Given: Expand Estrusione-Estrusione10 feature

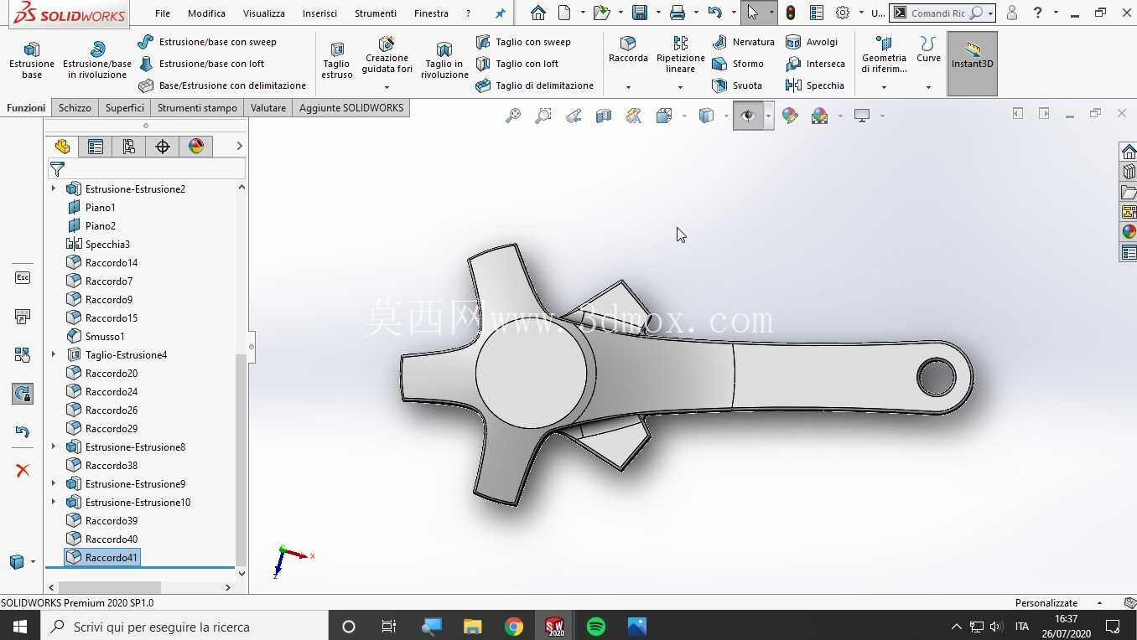Looking at the screenshot, I should pos(54,502).
